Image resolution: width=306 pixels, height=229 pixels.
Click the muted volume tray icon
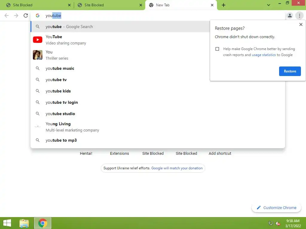278,224
